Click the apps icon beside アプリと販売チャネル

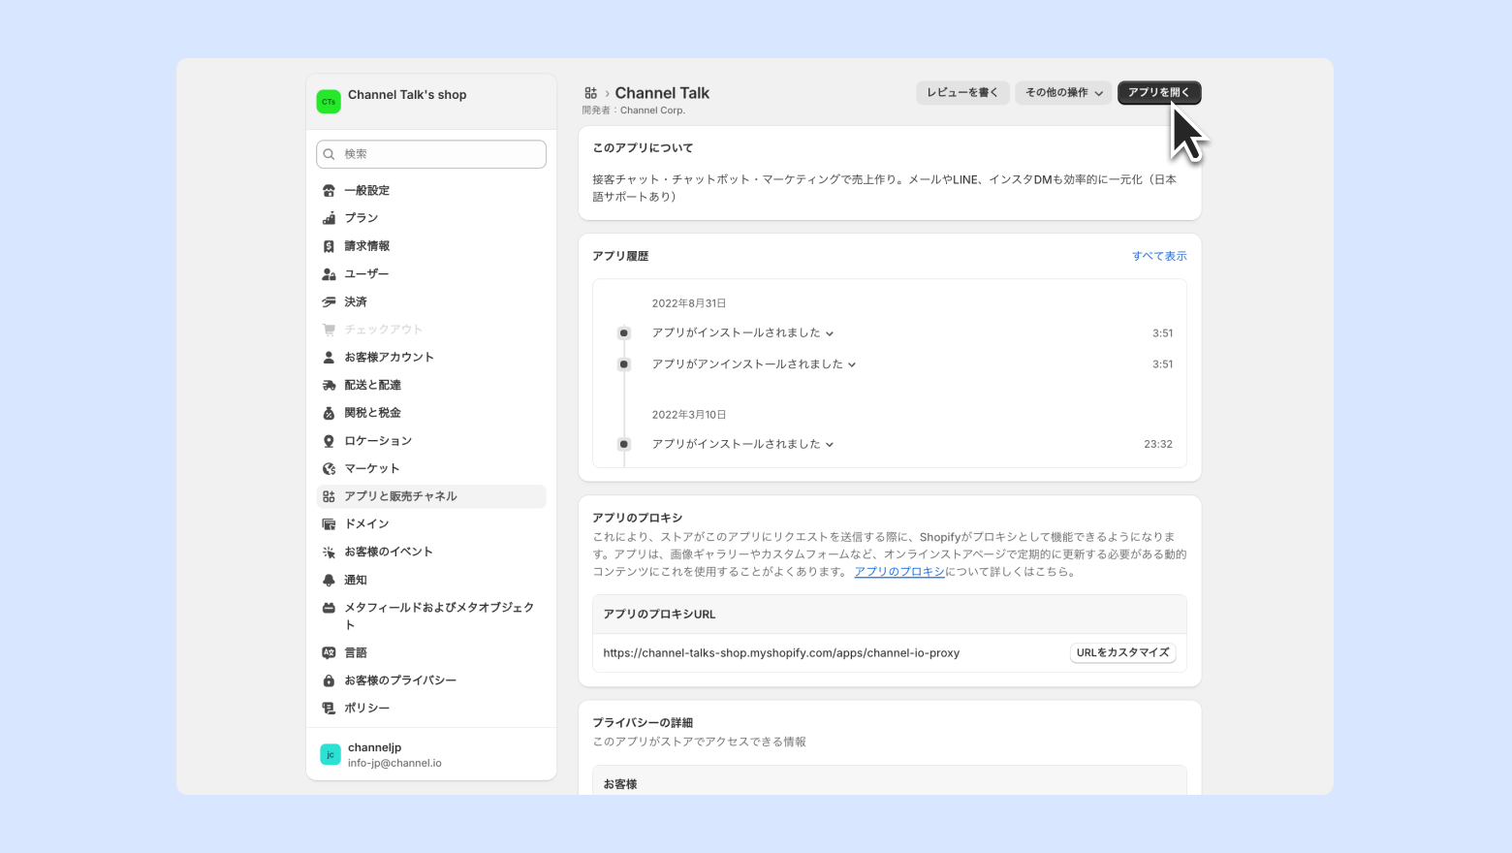pyautogui.click(x=329, y=496)
